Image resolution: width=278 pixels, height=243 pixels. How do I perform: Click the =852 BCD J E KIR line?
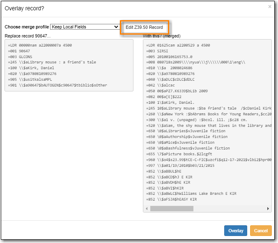point(169,177)
